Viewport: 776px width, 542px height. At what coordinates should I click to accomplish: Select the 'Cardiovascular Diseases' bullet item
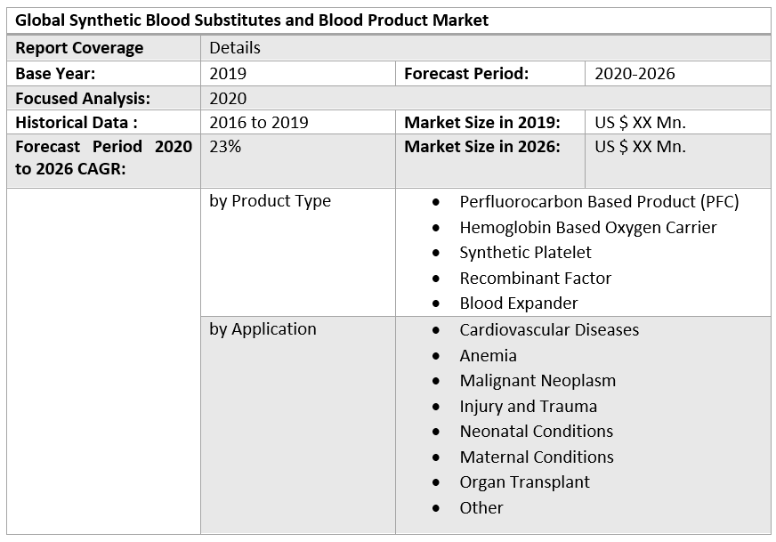click(x=549, y=330)
